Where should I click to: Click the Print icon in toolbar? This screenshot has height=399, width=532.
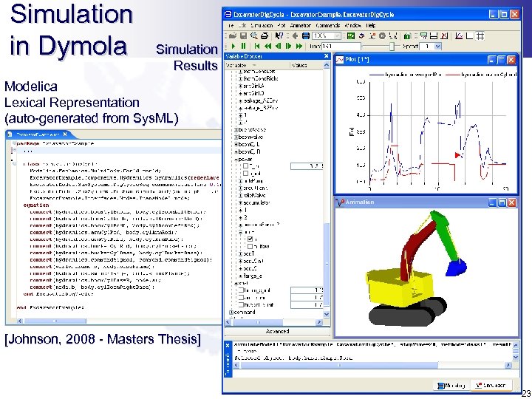[265, 35]
